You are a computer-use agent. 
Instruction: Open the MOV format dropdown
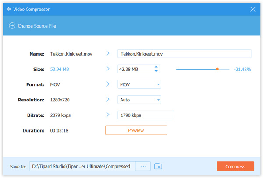(x=139, y=84)
